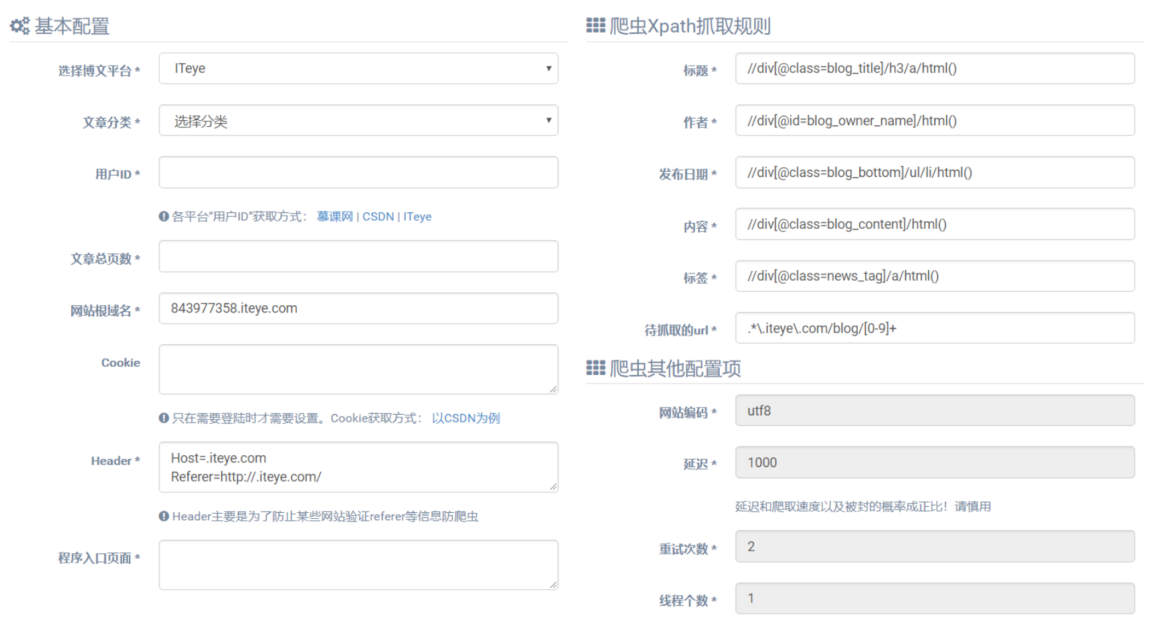Open the 选择博文平台 platform dropdown

coord(358,68)
